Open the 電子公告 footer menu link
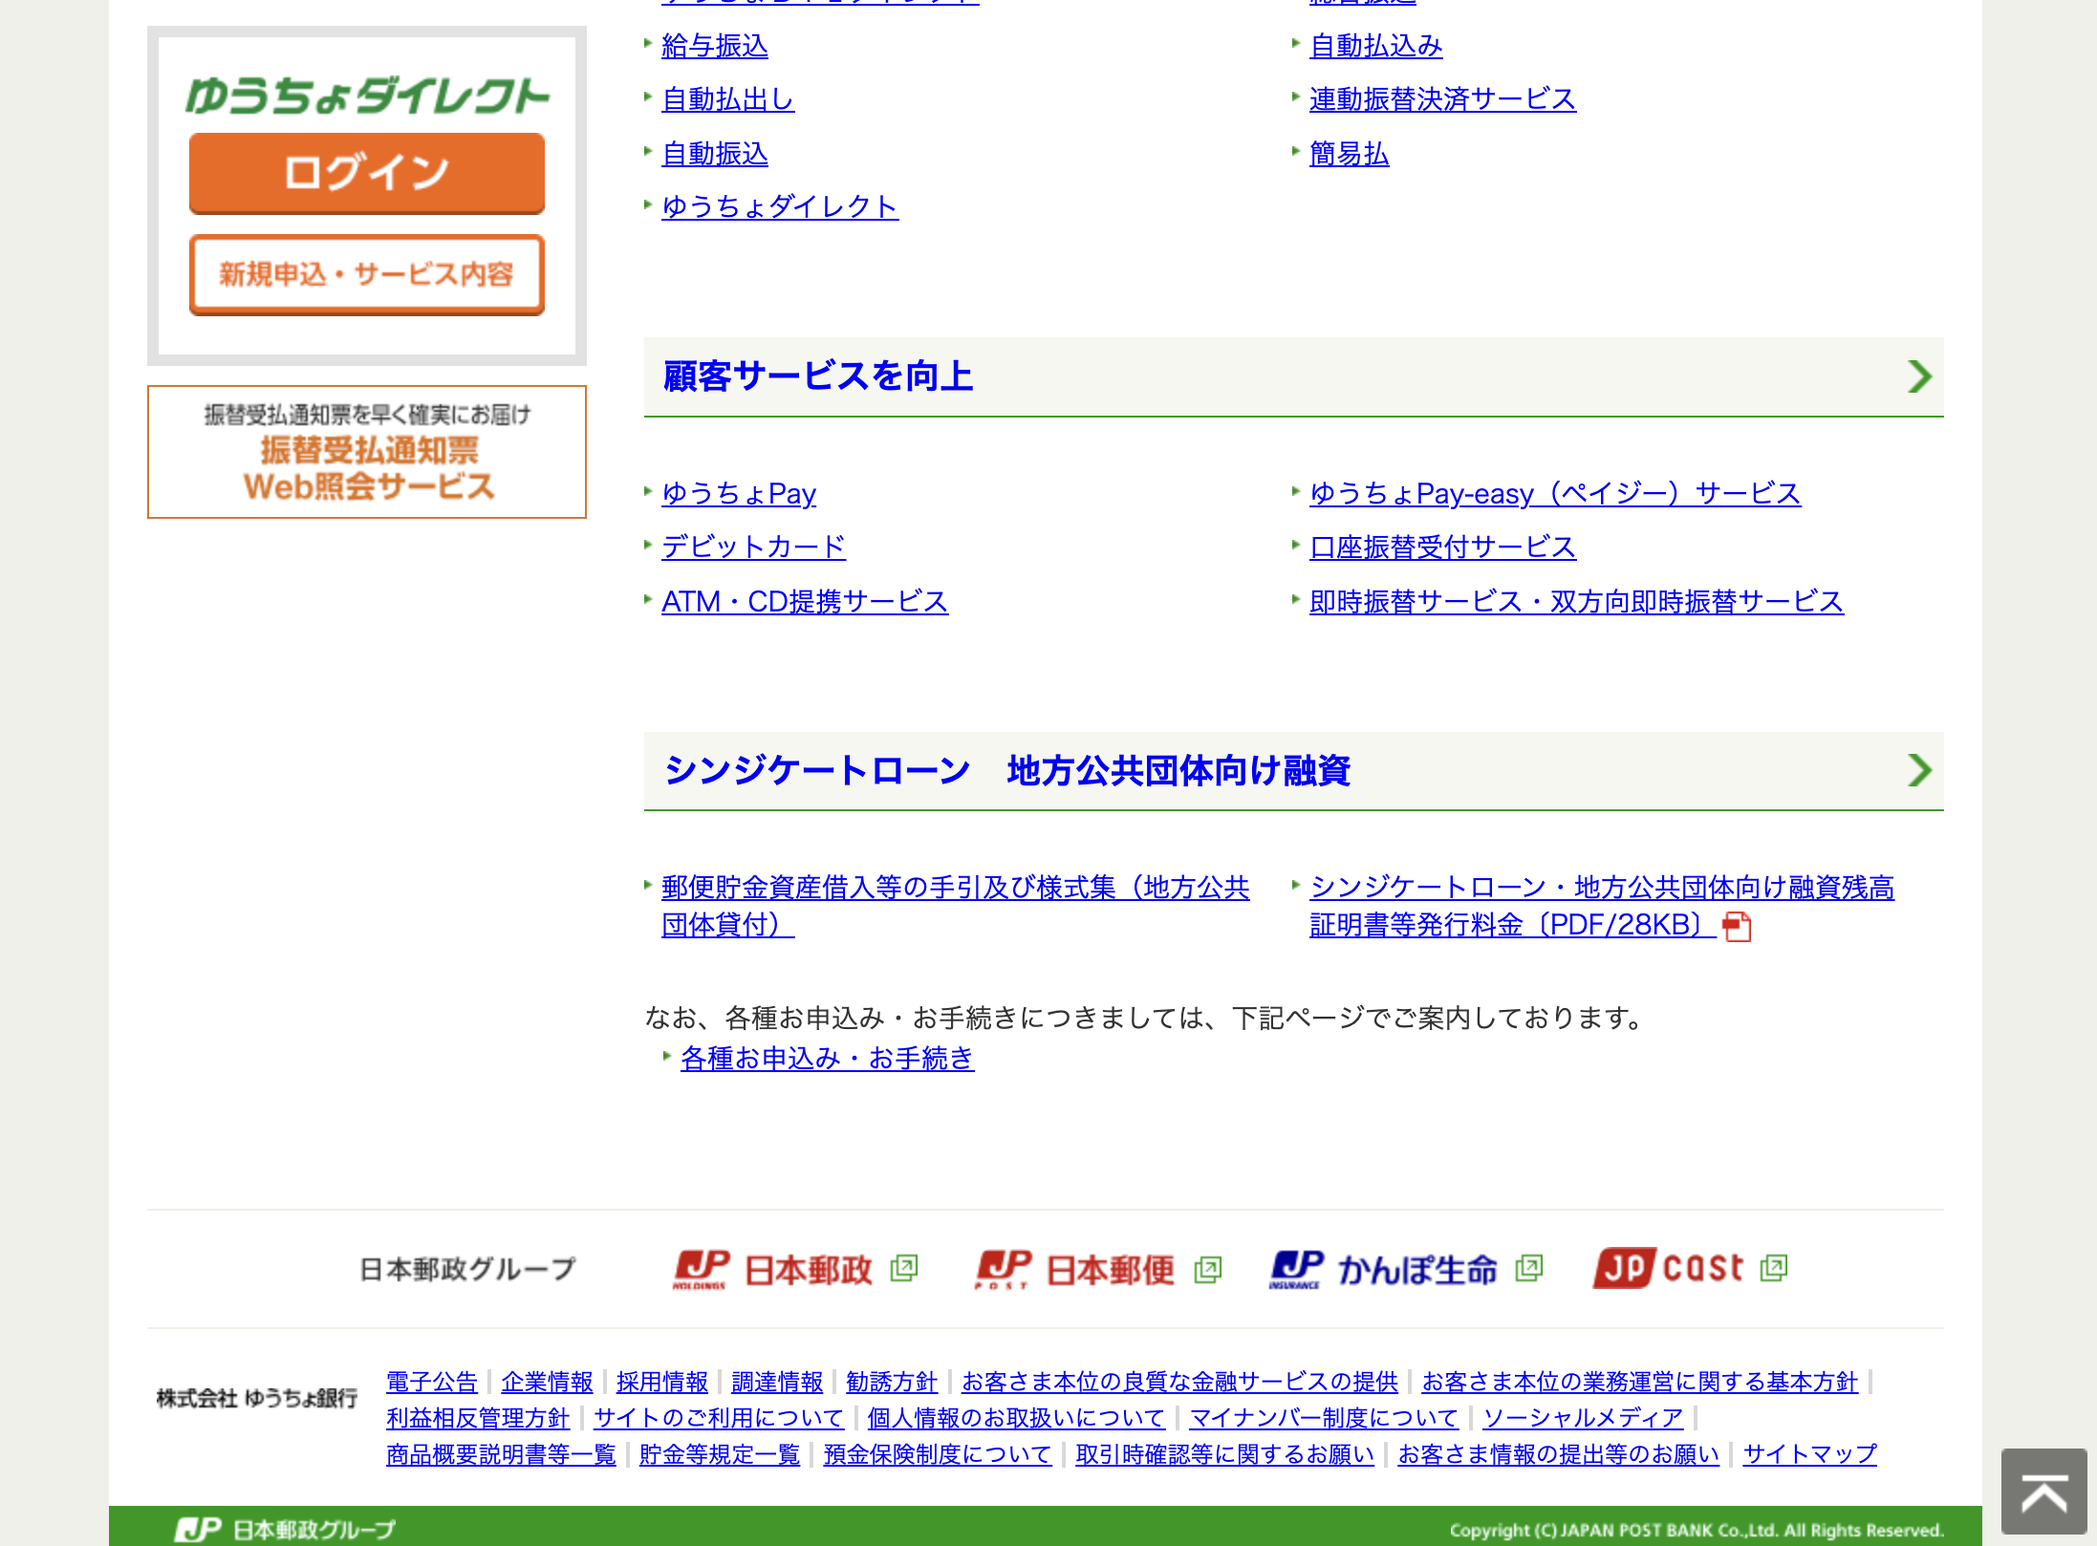This screenshot has height=1546, width=2097. tap(431, 1382)
